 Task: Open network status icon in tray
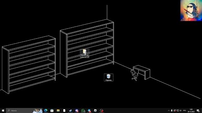click(178, 110)
